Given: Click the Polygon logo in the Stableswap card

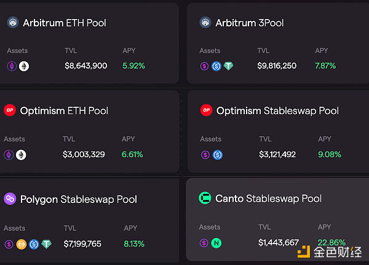Looking at the screenshot, I should click(10, 199).
